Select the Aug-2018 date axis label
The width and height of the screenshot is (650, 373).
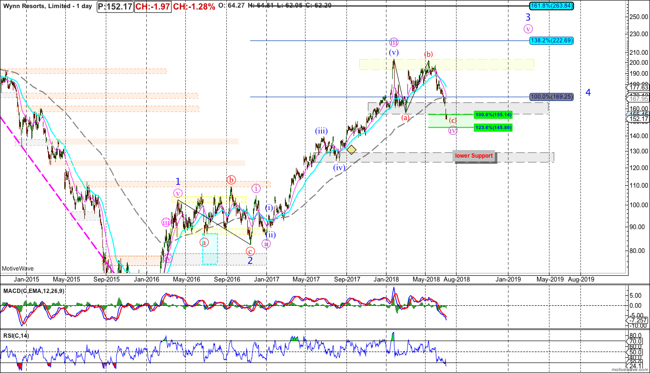coord(457,279)
